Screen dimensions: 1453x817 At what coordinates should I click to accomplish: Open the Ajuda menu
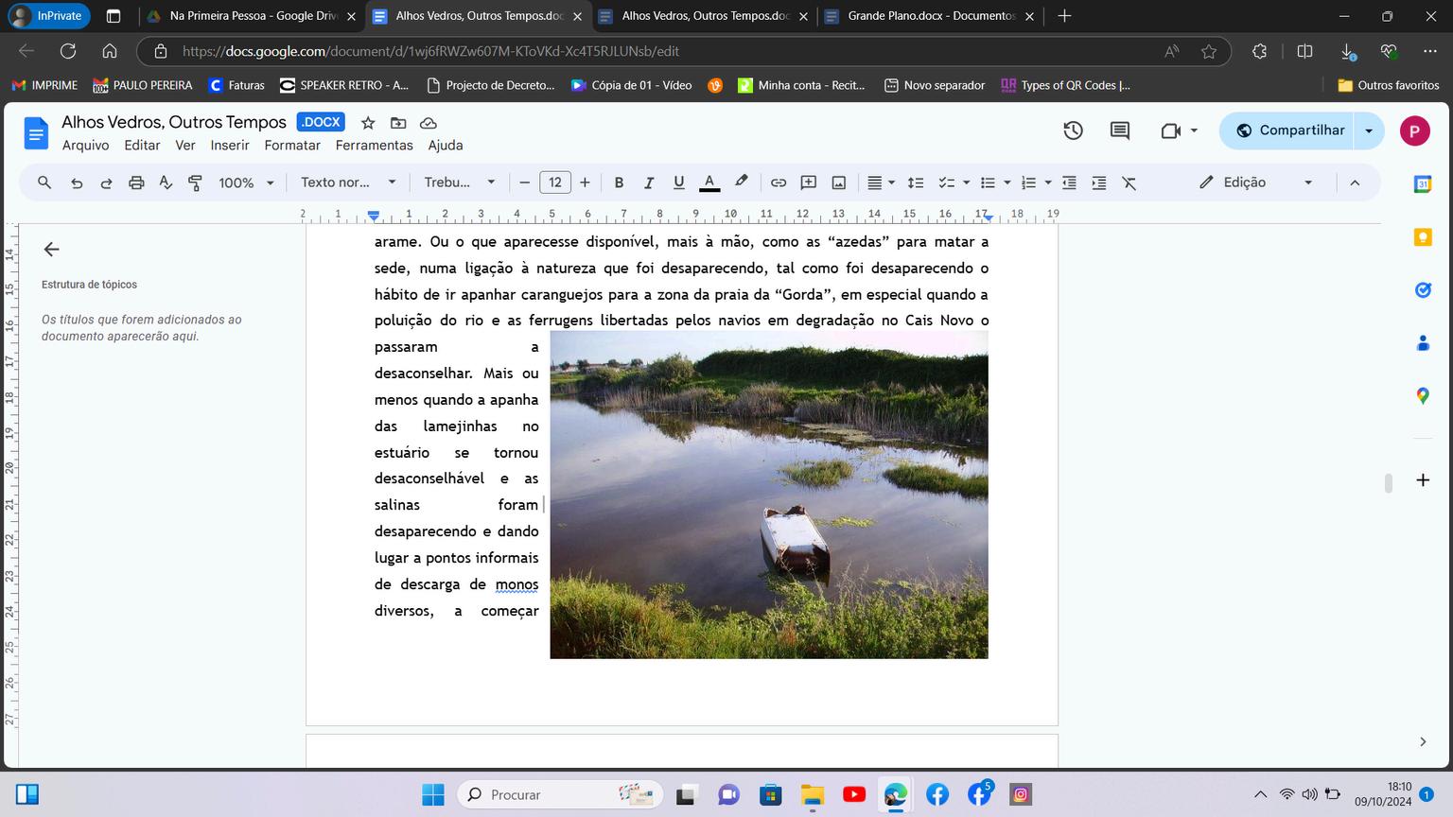pyautogui.click(x=446, y=146)
